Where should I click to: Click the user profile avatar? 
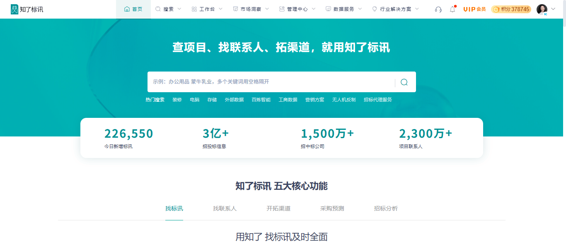tap(542, 10)
